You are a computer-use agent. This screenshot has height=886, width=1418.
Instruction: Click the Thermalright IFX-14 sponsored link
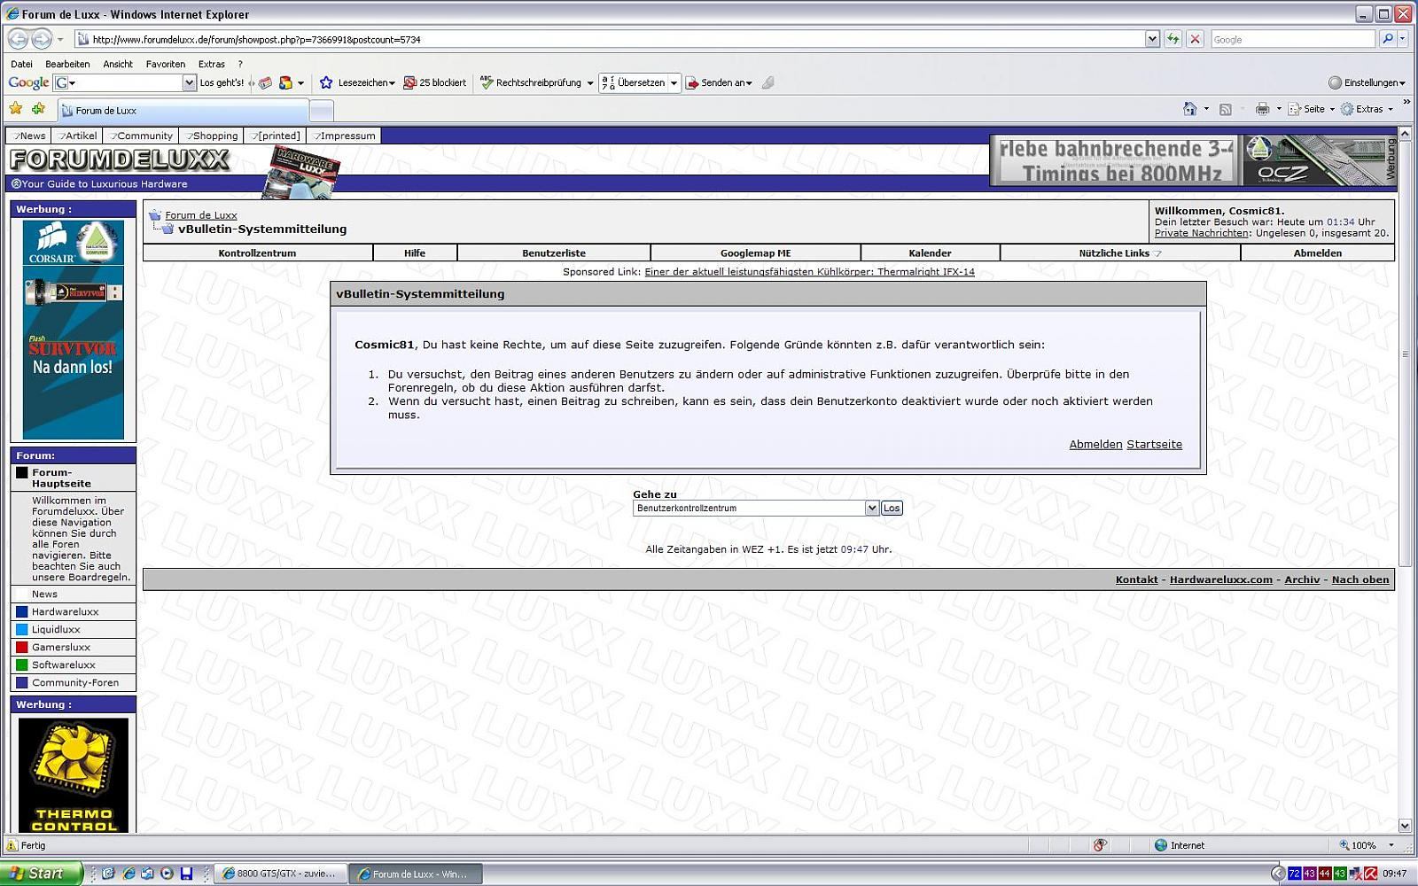(x=809, y=272)
